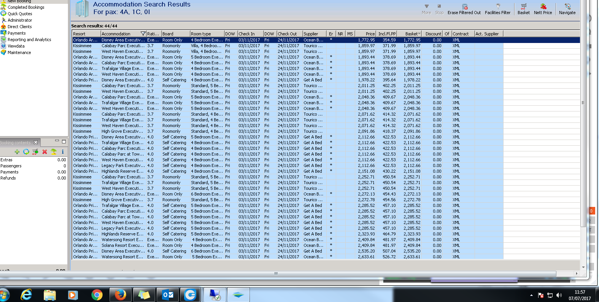Click Contract column header
The width and height of the screenshot is (599, 302).
click(463, 34)
